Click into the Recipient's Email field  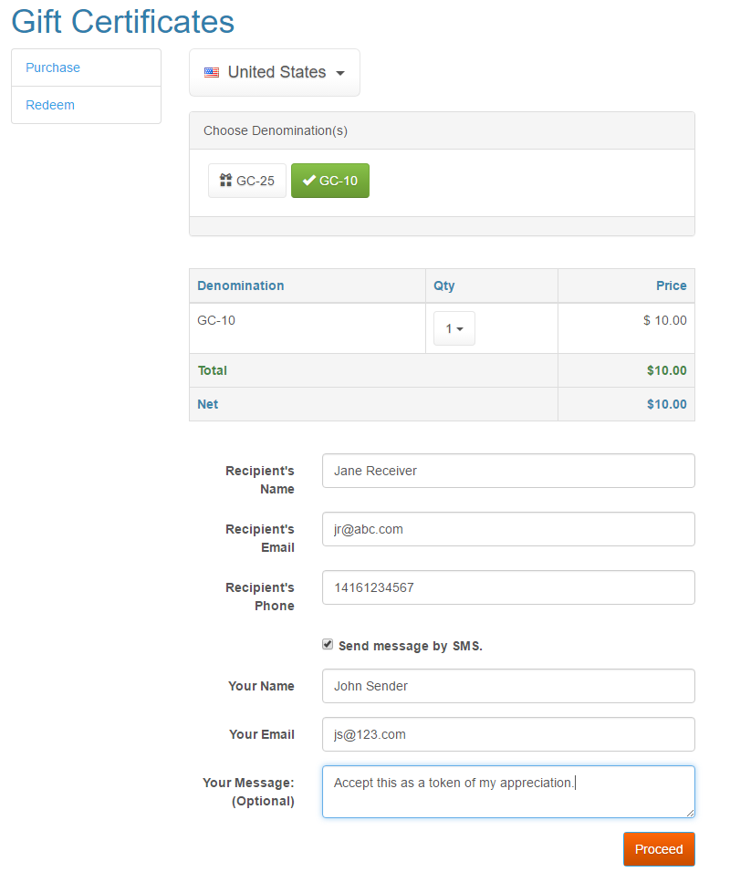pos(508,529)
